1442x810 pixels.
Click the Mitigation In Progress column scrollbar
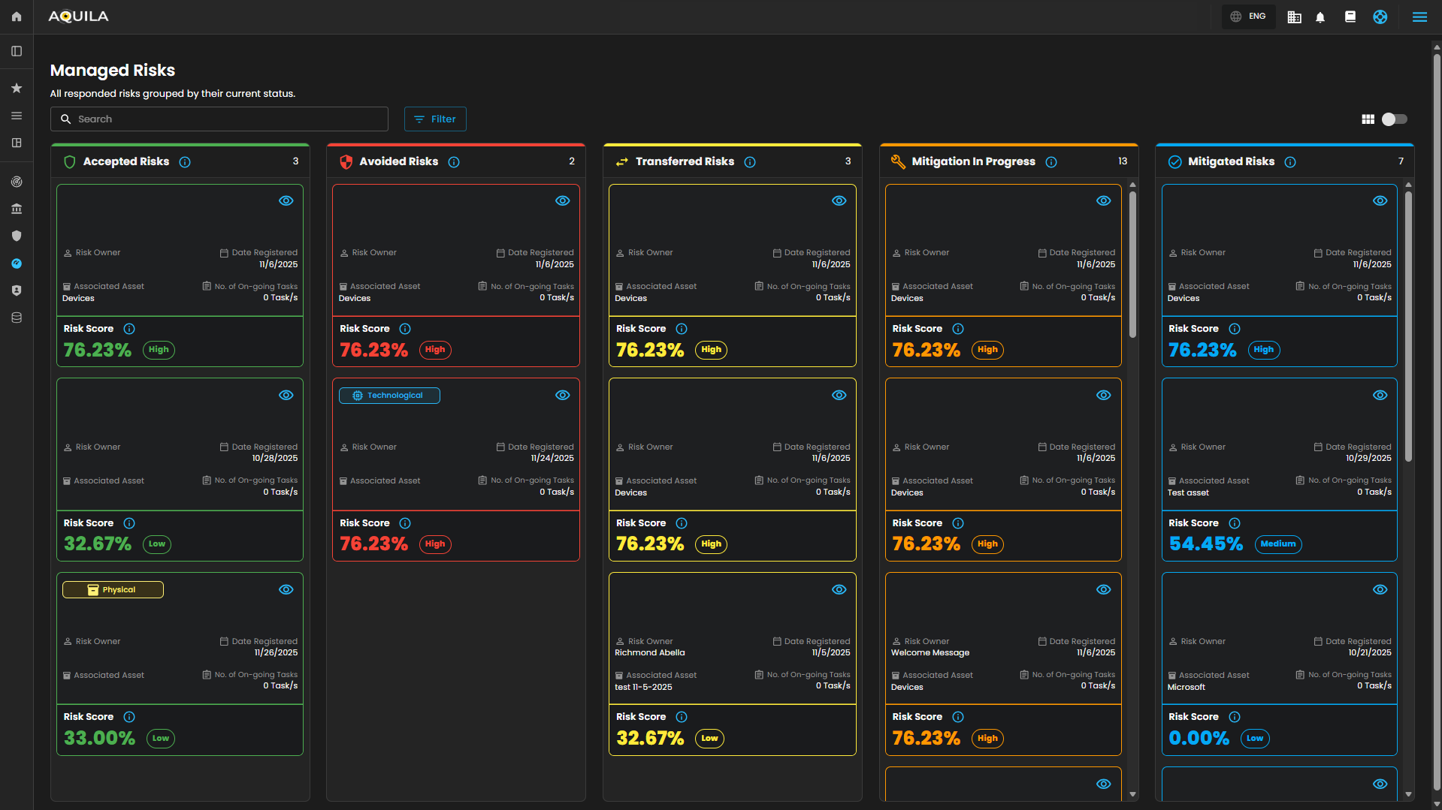[1132, 263]
